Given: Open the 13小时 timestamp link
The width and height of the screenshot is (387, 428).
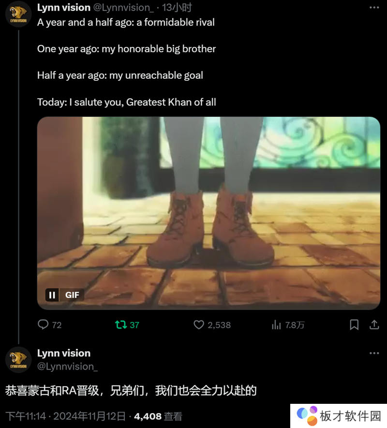Looking at the screenshot, I should [177, 8].
